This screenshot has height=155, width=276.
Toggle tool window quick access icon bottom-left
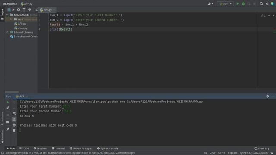[x=3, y=153]
